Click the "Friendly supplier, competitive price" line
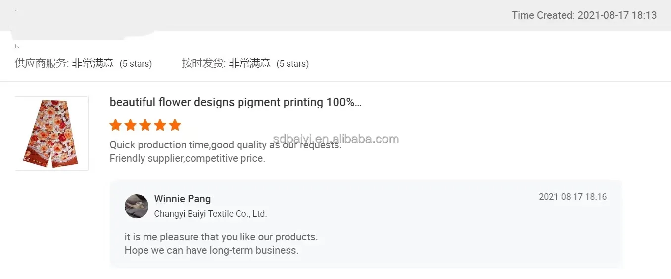This screenshot has height=279, width=671. 188,158
